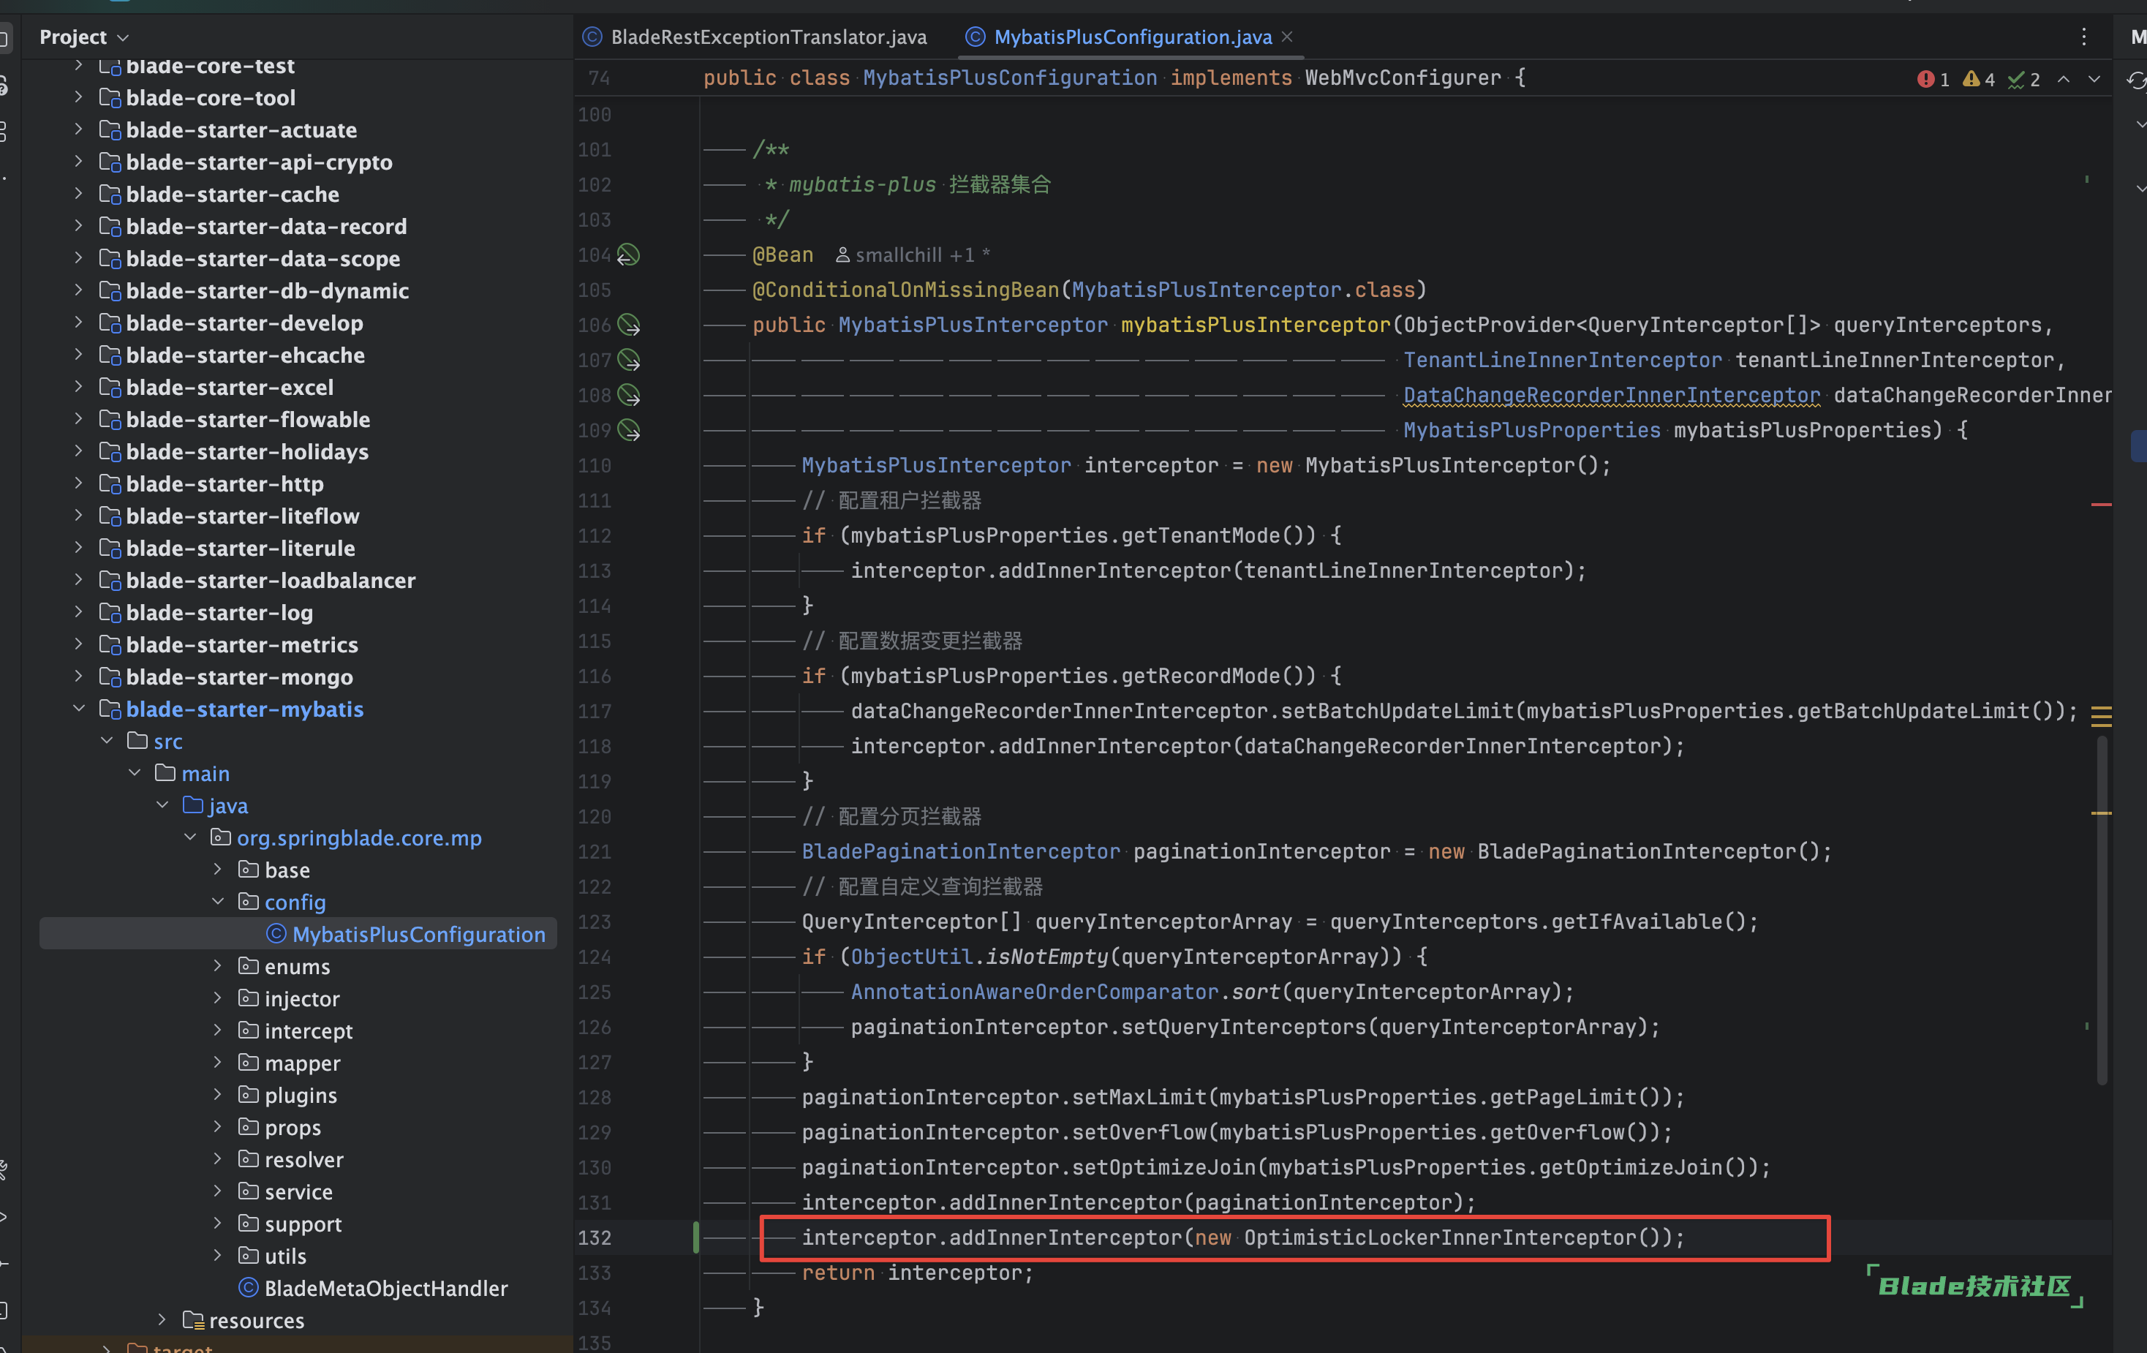Select blade-starter-data-record module
2147x1353 pixels.
[265, 227]
